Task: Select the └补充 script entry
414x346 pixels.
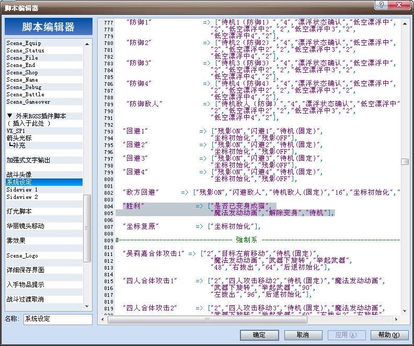Action: point(44,146)
